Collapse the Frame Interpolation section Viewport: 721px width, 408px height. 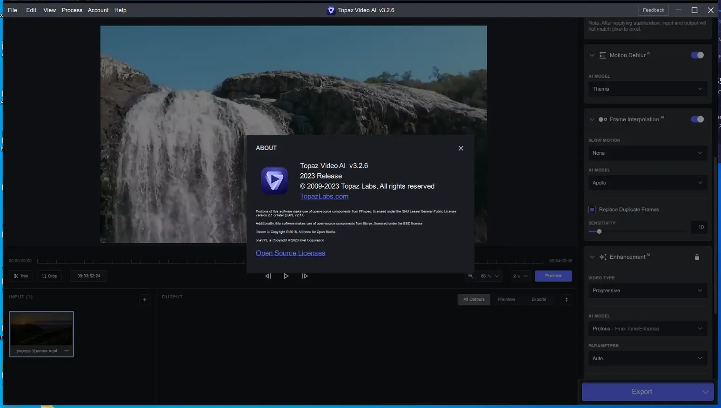tap(592, 119)
